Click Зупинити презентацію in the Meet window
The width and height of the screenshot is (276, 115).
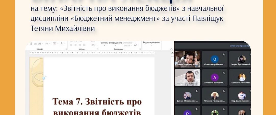(240, 46)
